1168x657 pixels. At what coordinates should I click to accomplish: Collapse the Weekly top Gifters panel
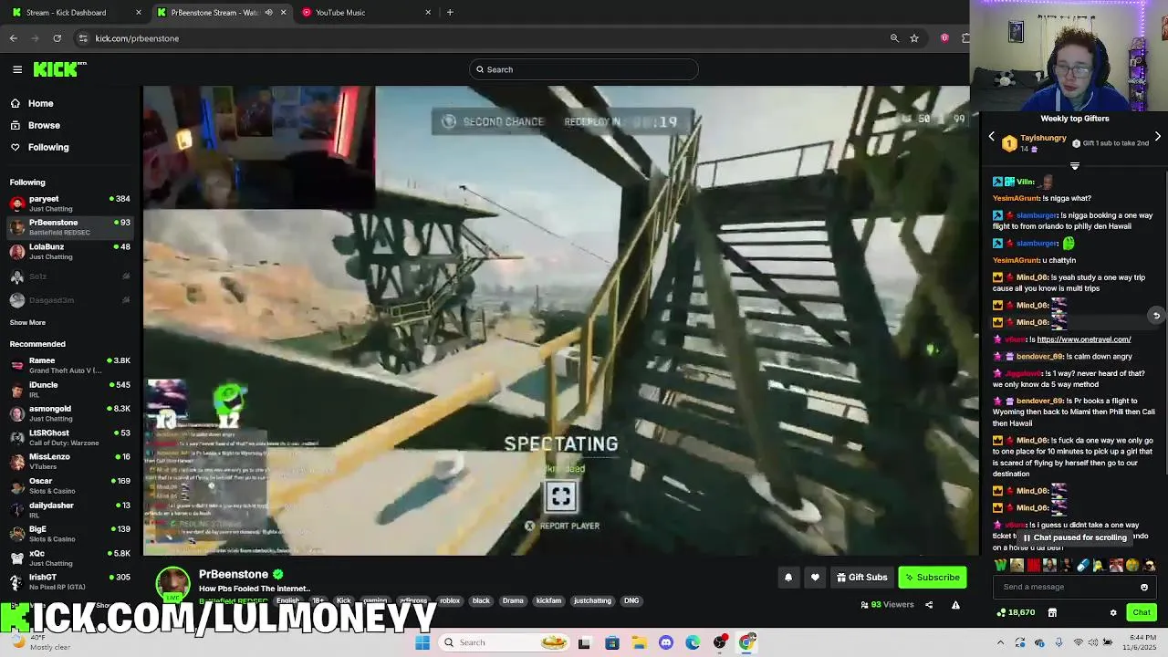pos(1075,166)
